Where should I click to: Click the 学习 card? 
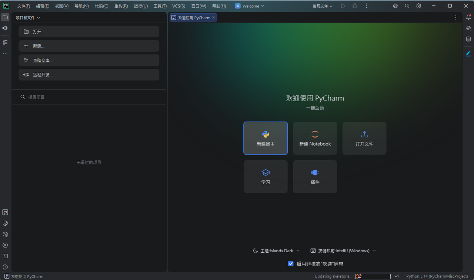[266, 177]
